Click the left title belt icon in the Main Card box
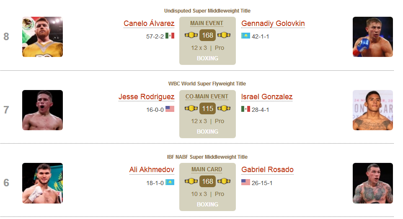 click(191, 181)
